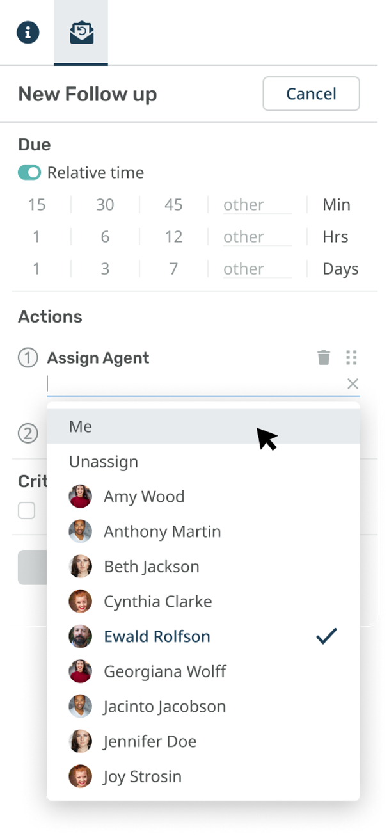
Task: Click the Assign Agent search input field
Action: [196, 383]
